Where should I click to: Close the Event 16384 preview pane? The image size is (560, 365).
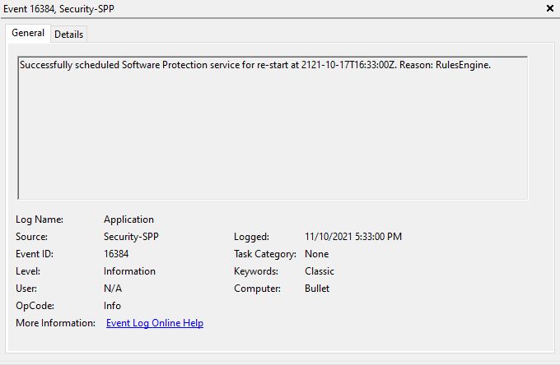point(549,8)
